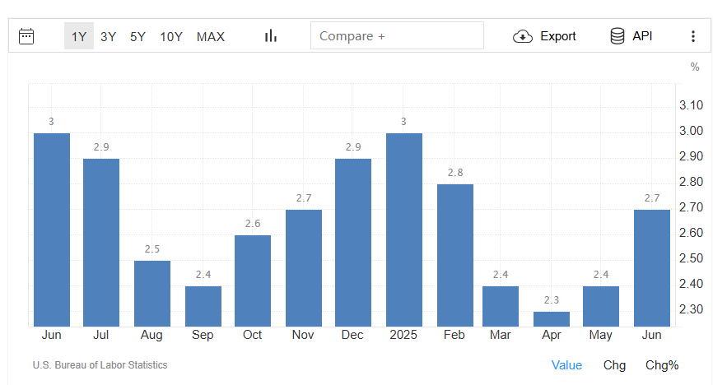Click the 3.10 y-axis label
The height and width of the screenshot is (385, 713).
pyautogui.click(x=691, y=105)
